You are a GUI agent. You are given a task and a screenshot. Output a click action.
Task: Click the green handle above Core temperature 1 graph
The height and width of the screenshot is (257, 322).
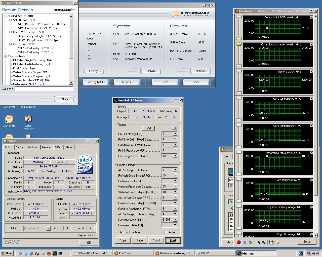239,125
